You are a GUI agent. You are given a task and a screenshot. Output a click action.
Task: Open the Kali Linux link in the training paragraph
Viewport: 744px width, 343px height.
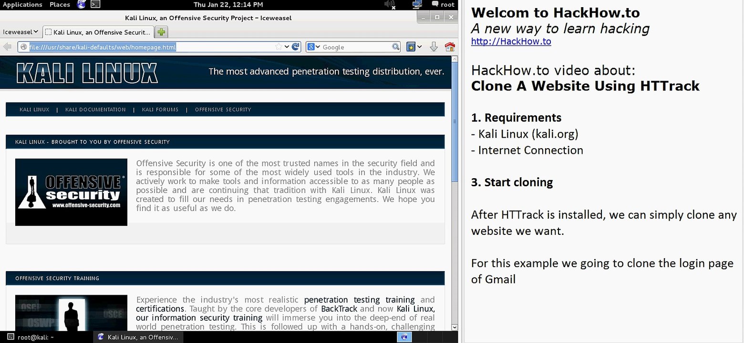(x=416, y=309)
